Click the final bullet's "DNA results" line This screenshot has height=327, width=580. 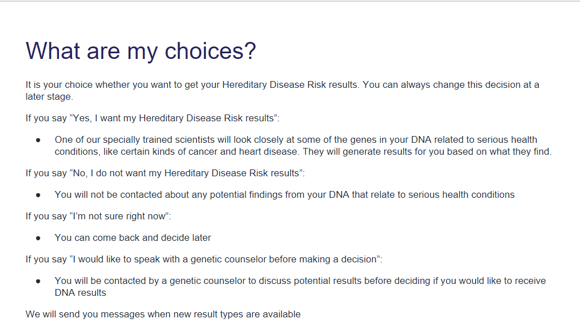[x=80, y=293]
